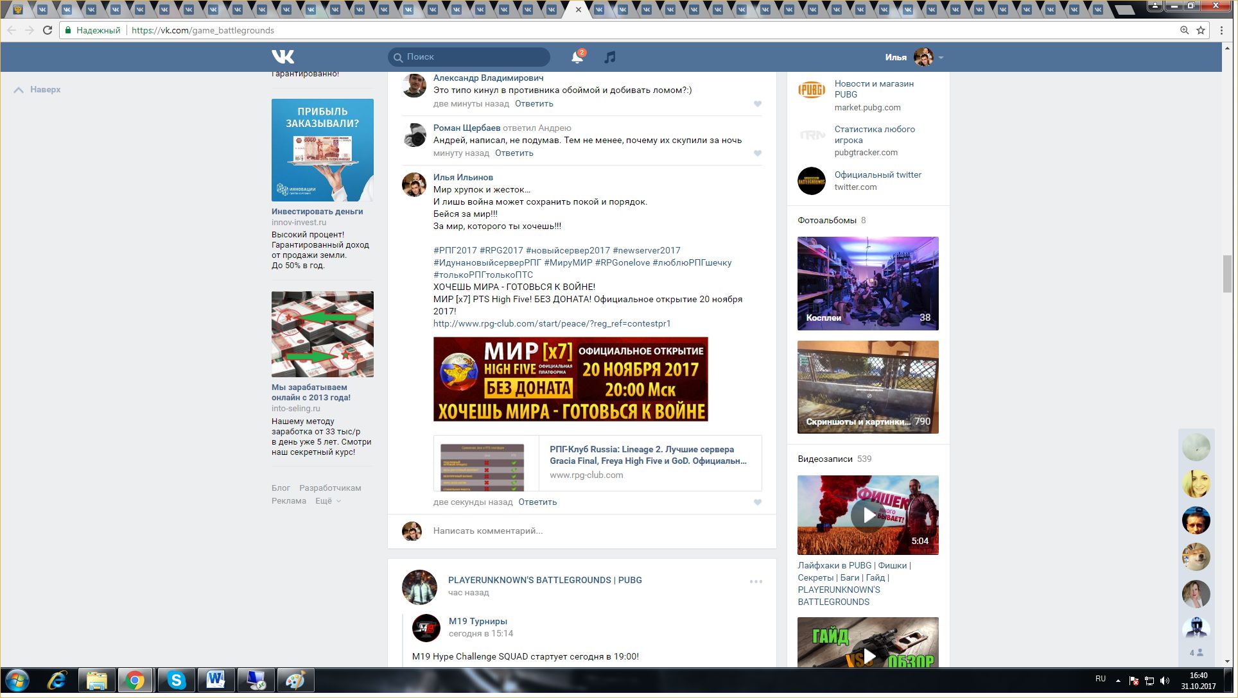Open Microsoft Word from the taskbar
Screen dimensions: 1238x698
click(x=216, y=681)
